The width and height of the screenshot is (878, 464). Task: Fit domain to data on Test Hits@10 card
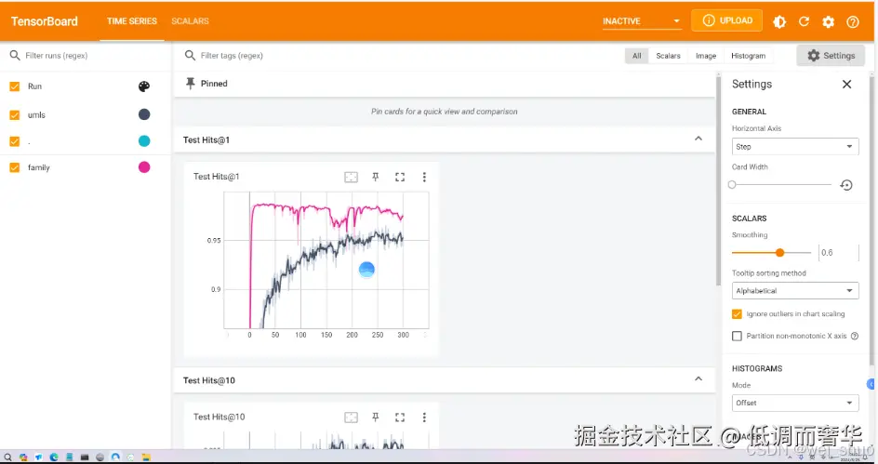coord(351,417)
